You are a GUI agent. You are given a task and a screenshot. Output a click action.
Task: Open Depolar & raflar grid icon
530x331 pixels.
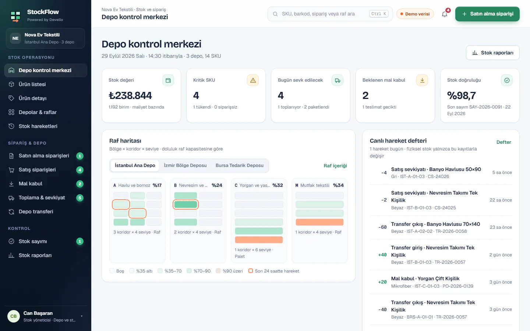point(11,112)
